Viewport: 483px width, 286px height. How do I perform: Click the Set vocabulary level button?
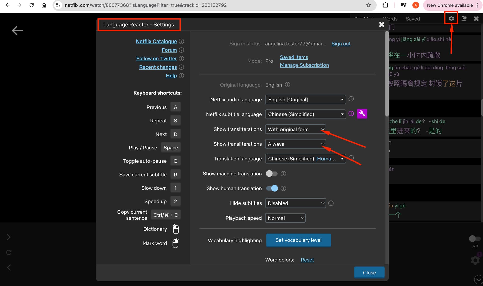(x=298, y=240)
